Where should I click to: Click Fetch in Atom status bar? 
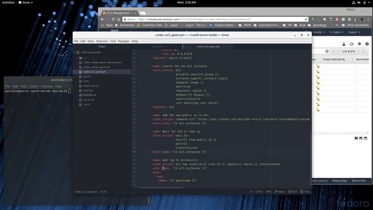[293, 192]
